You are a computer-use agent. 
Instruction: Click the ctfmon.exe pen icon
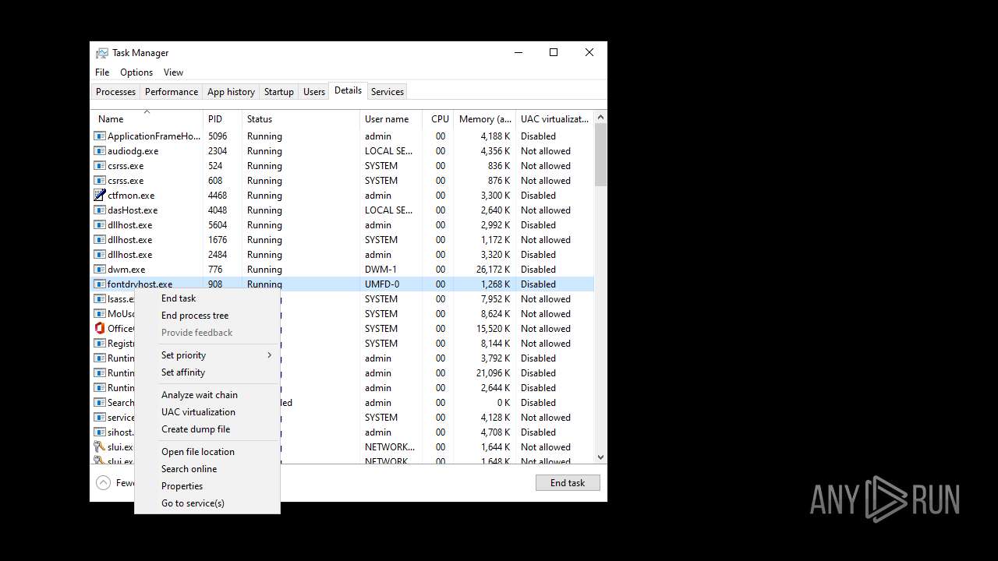100,196
